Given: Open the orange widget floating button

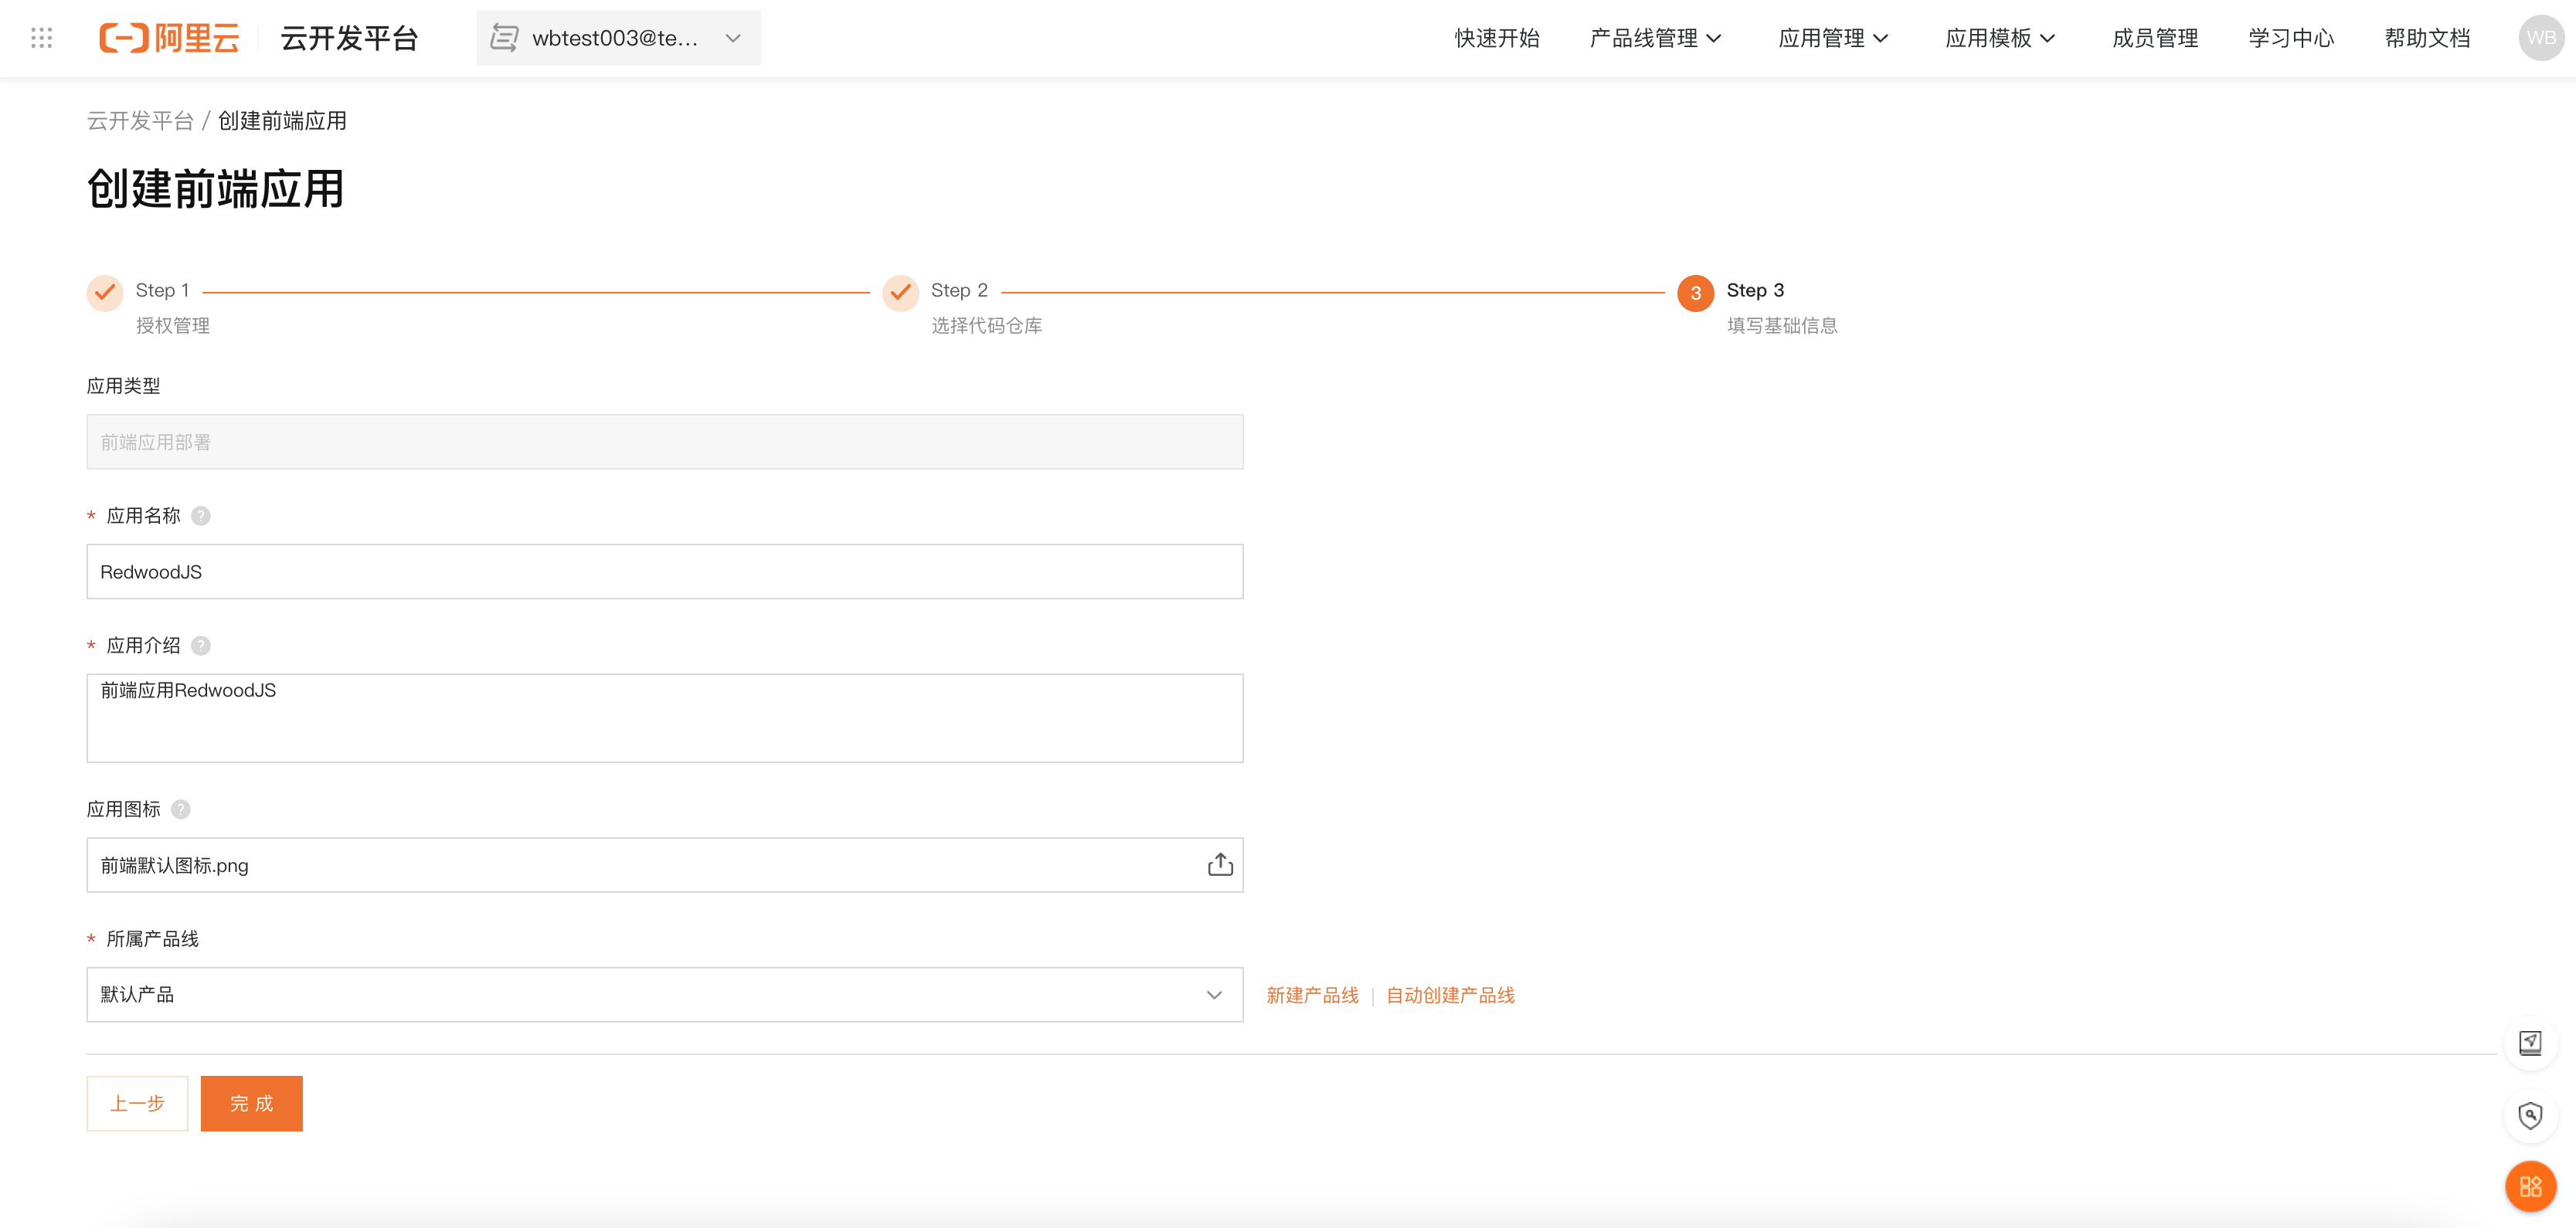Looking at the screenshot, I should [2531, 1186].
